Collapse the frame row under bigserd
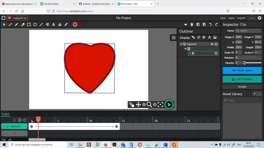This screenshot has height=148, width=264. 185,49
